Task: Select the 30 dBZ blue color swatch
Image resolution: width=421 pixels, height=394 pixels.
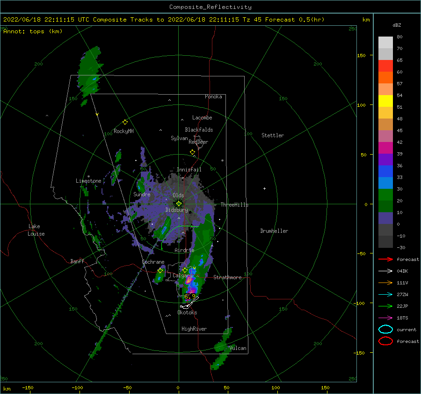Action: [x=385, y=183]
